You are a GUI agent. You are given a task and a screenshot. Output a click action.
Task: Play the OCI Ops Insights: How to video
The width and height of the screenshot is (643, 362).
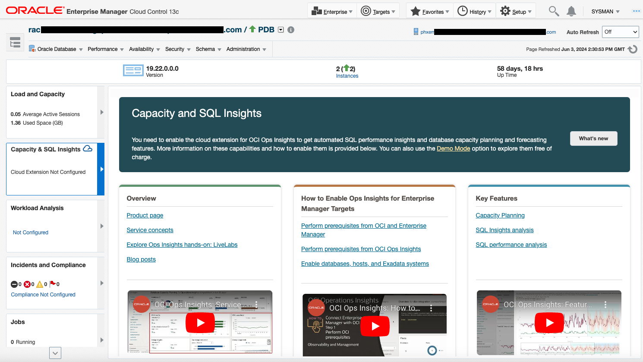pyautogui.click(x=375, y=326)
